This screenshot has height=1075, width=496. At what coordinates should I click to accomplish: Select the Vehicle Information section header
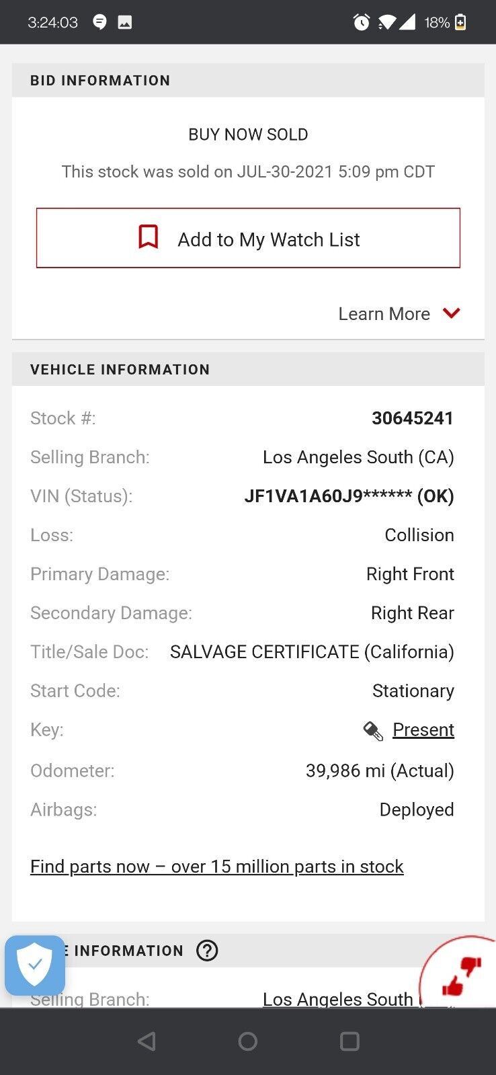pos(120,369)
